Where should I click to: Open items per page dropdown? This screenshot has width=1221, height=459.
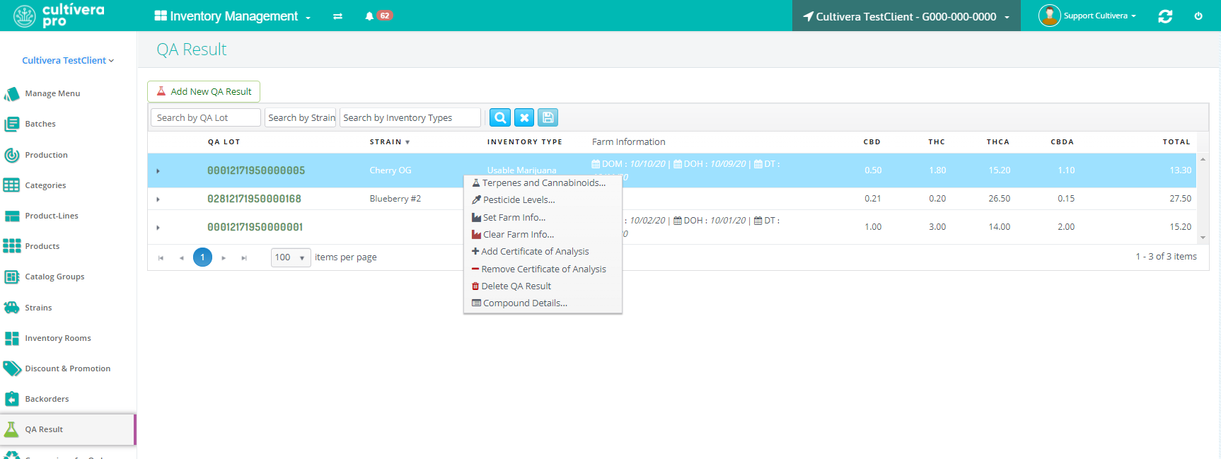291,257
